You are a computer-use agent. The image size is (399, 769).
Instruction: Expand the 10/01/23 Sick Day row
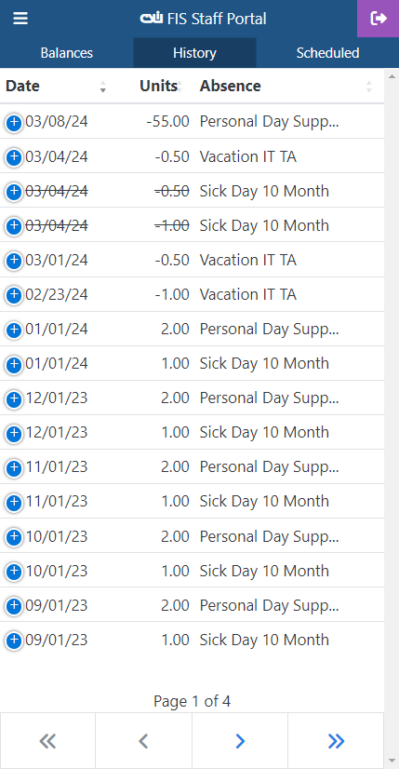coord(14,572)
